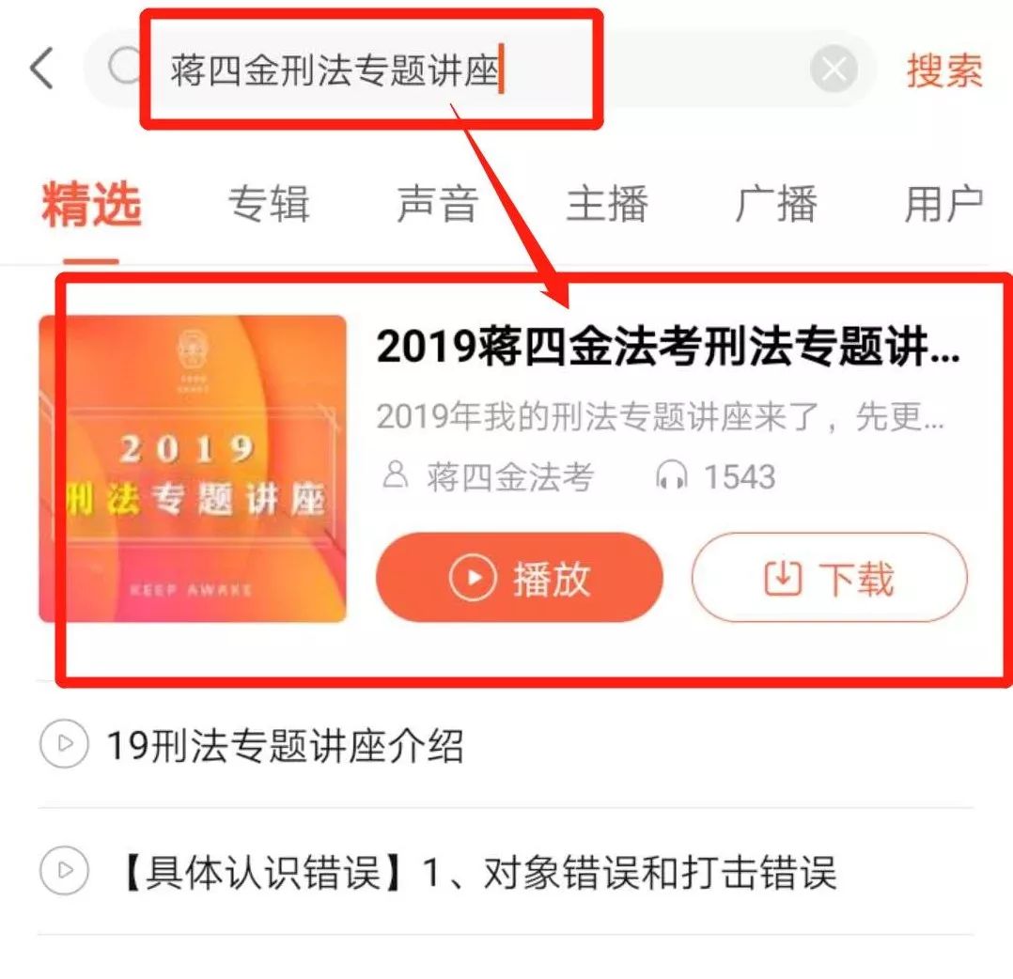1013x979 pixels.
Task: Click the headphone play count icon
Action: point(671,476)
